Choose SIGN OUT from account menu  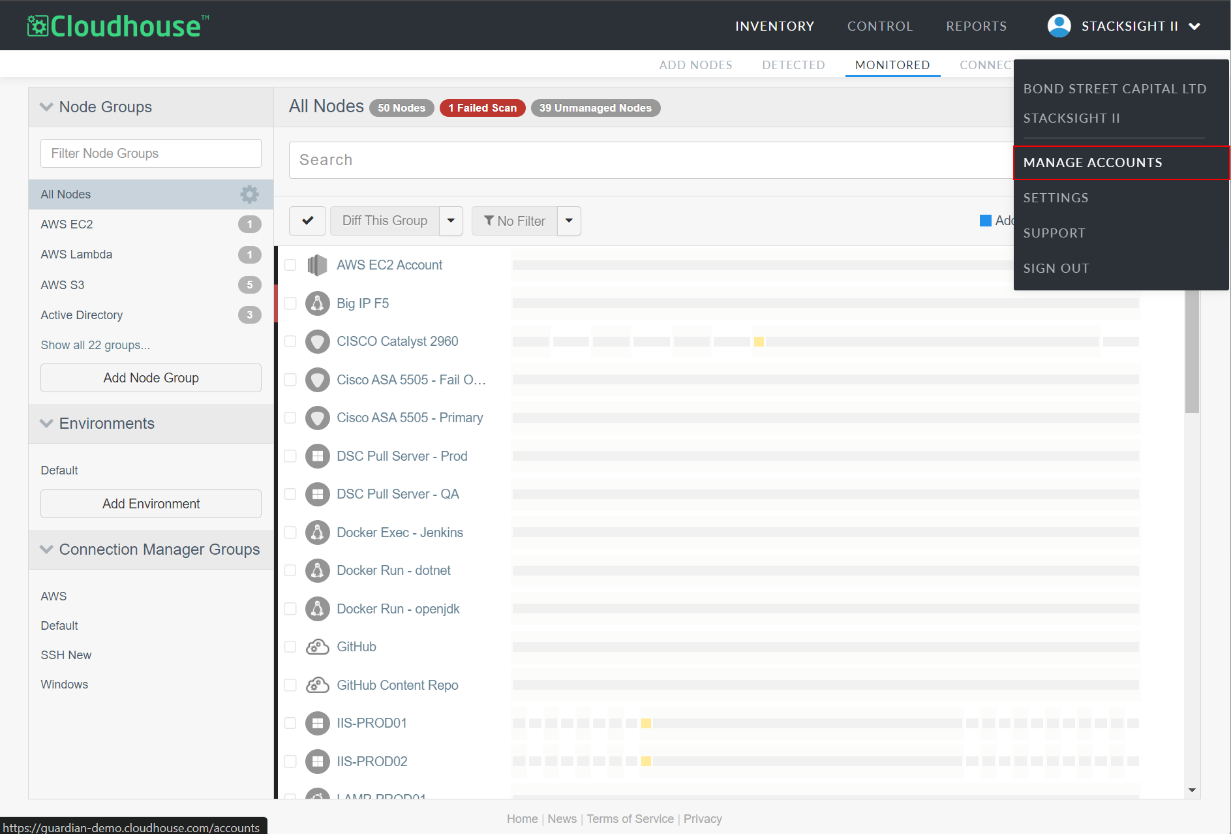coord(1056,268)
